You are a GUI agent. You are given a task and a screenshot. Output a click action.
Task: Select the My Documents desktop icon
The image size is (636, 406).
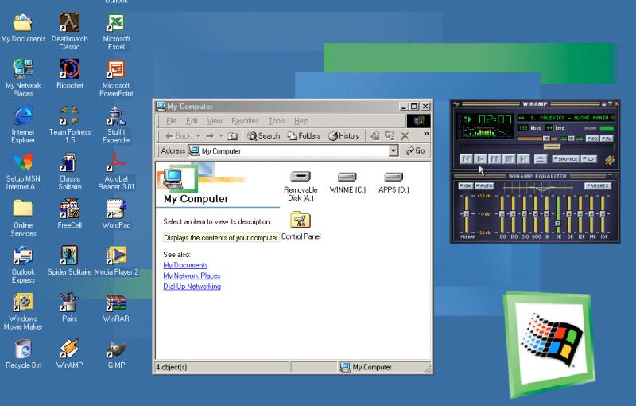23,27
